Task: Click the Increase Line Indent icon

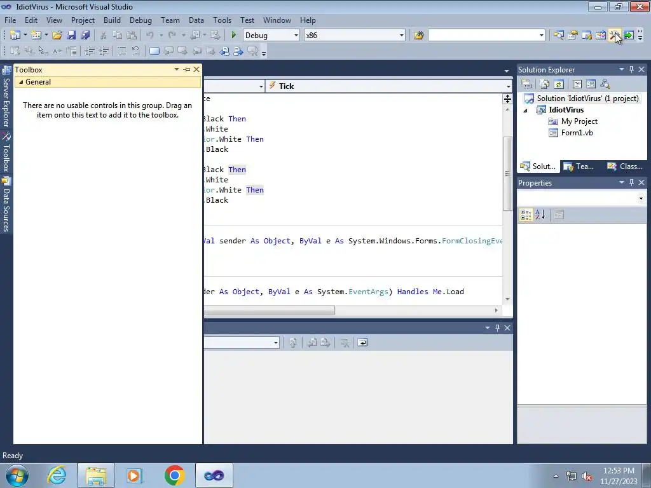Action: click(104, 51)
